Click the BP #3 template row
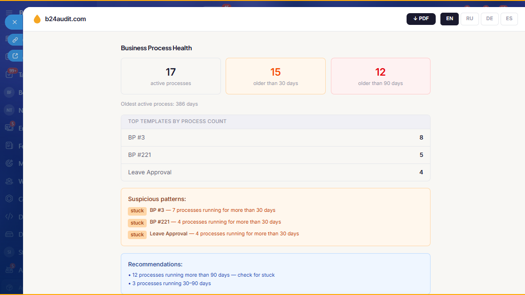 click(275, 138)
